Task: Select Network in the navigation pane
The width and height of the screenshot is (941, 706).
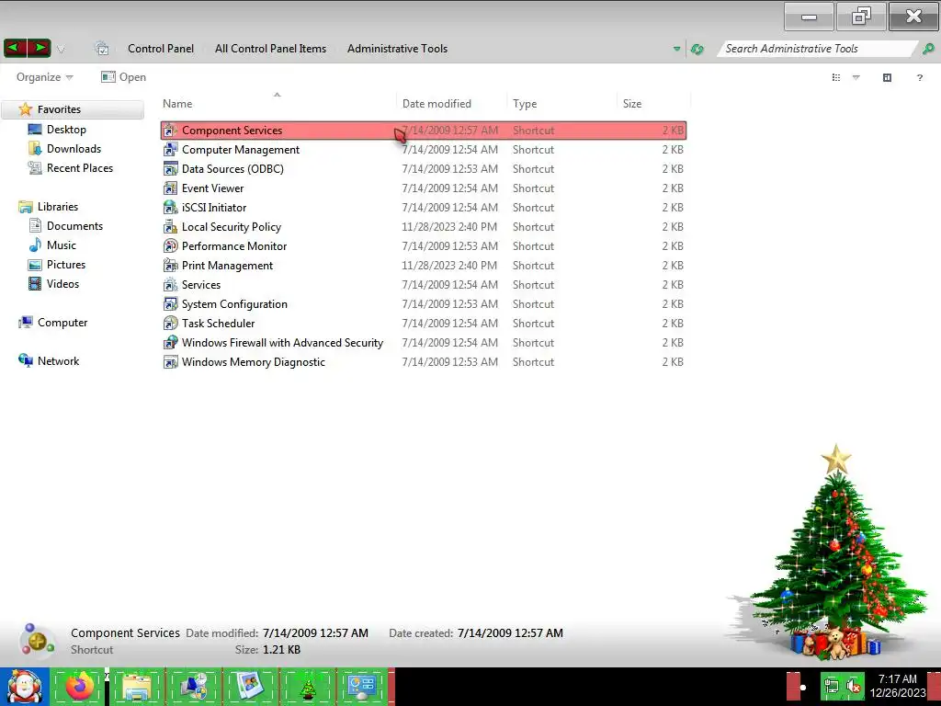Action: [x=58, y=360]
